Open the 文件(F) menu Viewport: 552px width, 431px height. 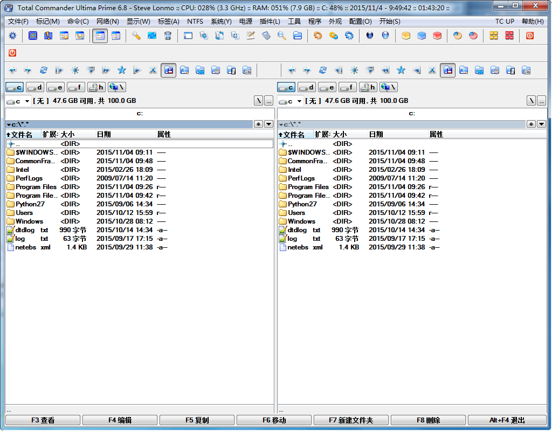click(x=18, y=22)
